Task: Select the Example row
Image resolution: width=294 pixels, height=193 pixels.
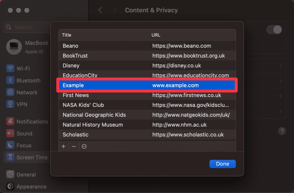Action: [147, 85]
